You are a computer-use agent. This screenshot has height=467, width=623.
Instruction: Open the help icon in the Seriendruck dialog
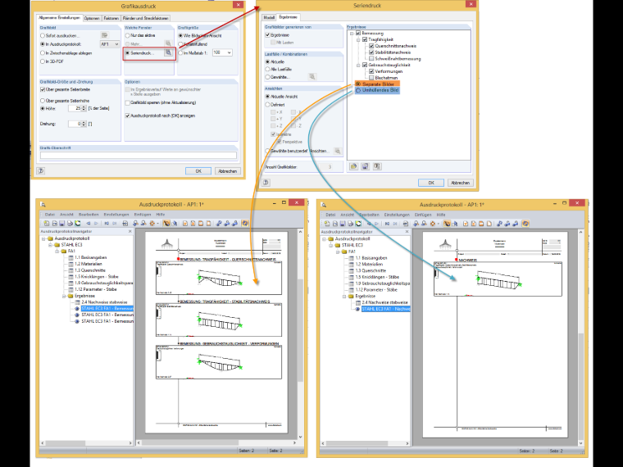coord(266,182)
